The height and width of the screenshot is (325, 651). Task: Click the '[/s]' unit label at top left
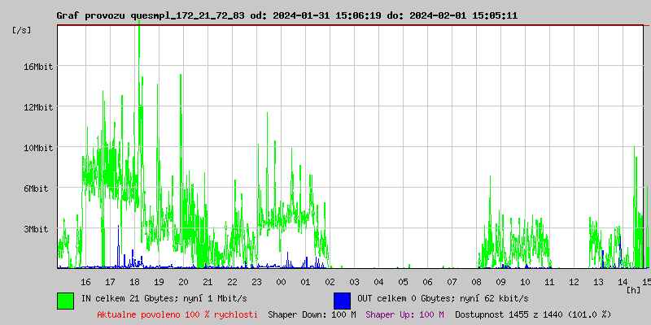pyautogui.click(x=22, y=30)
